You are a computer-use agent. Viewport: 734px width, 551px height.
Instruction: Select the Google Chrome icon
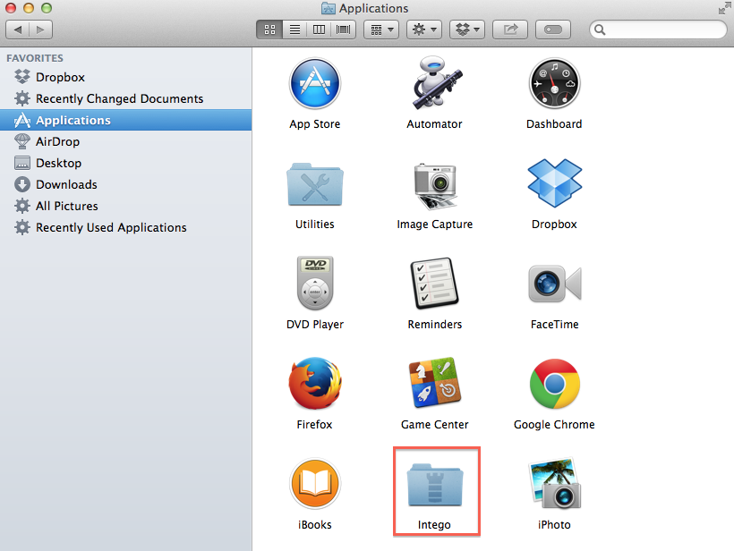tap(554, 384)
